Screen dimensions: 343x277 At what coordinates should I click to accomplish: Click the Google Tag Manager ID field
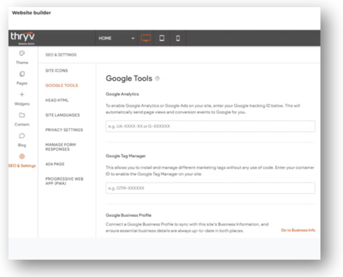[x=210, y=188]
